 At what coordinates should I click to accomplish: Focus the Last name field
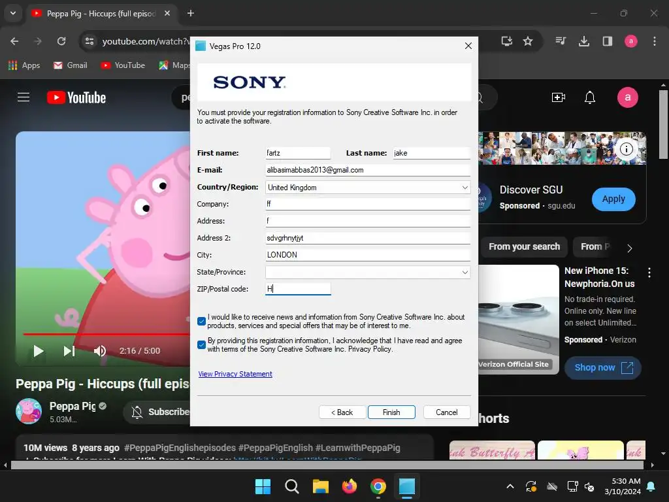coord(431,153)
